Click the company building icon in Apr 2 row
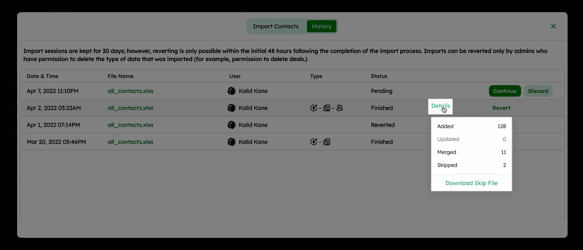Viewport: 583px width, 250px height. pyautogui.click(x=327, y=108)
